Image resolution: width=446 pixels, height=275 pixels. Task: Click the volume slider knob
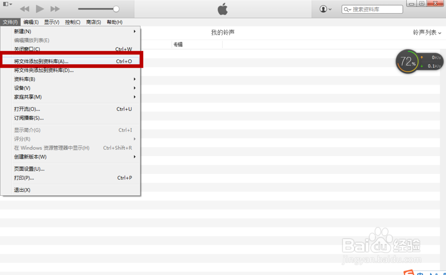click(x=116, y=9)
